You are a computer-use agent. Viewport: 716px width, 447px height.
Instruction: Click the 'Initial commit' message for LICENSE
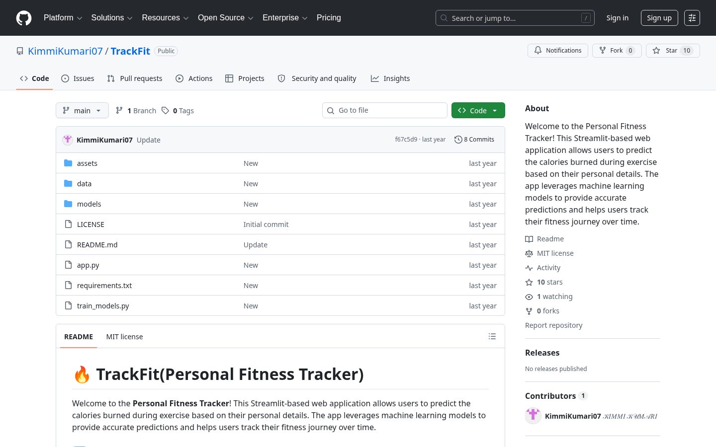[266, 224]
